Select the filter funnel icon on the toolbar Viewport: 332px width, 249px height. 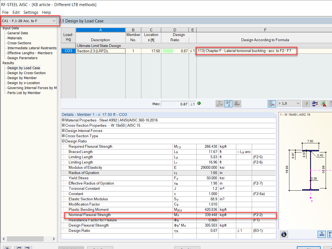point(306,103)
